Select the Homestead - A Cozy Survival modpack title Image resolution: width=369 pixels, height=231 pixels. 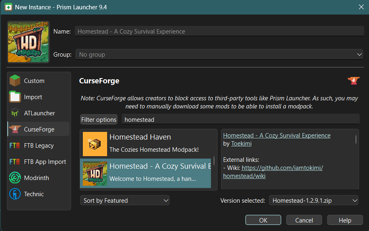[160, 166]
